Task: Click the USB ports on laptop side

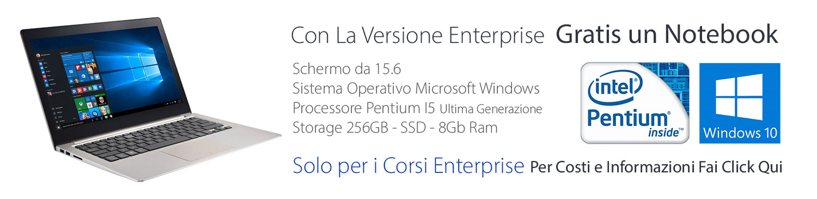Action: (64, 152)
